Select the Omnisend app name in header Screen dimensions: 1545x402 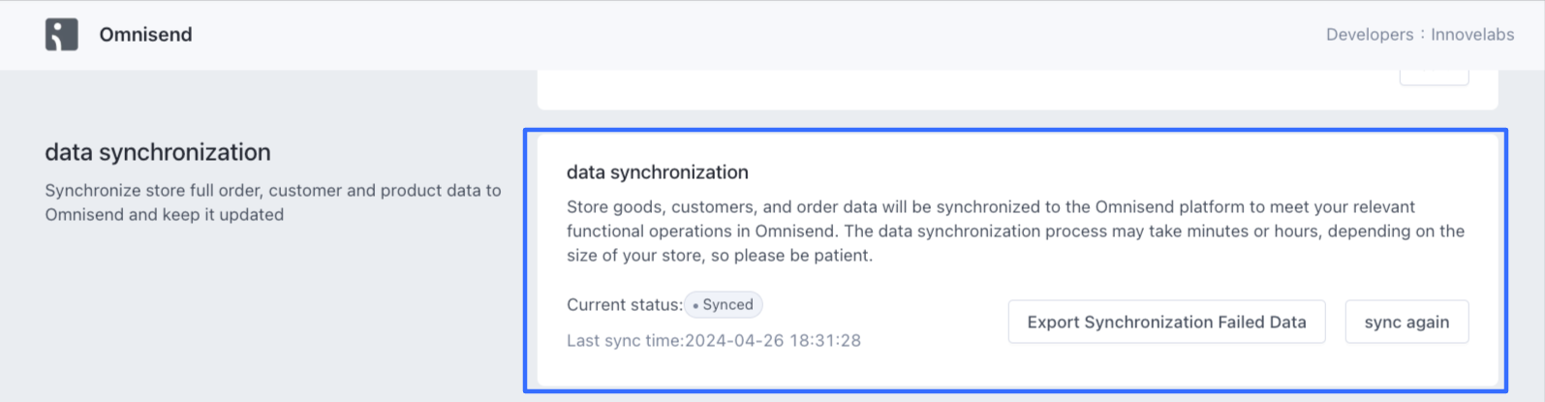pos(145,35)
